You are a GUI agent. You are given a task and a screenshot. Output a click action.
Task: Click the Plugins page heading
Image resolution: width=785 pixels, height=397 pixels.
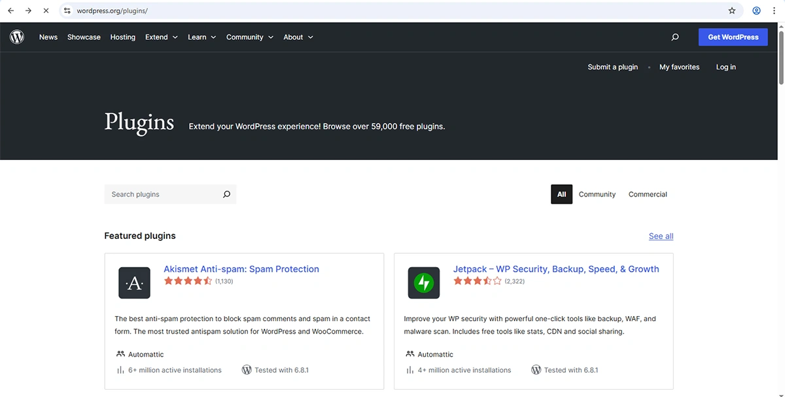(139, 123)
